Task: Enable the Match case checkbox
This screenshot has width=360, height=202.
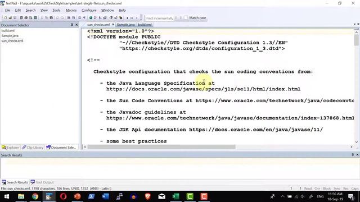Action: 186,17
